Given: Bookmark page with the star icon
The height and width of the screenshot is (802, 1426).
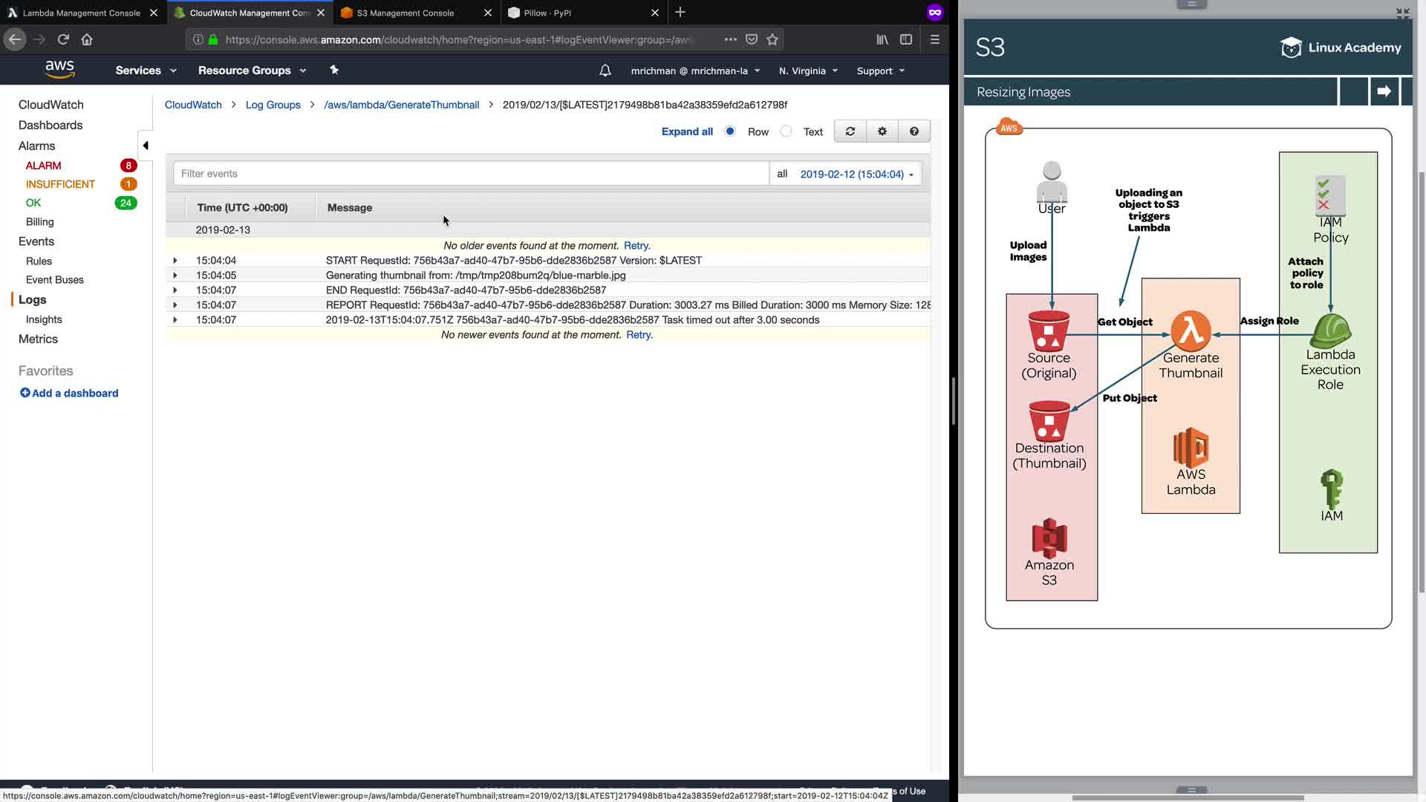Looking at the screenshot, I should [772, 39].
